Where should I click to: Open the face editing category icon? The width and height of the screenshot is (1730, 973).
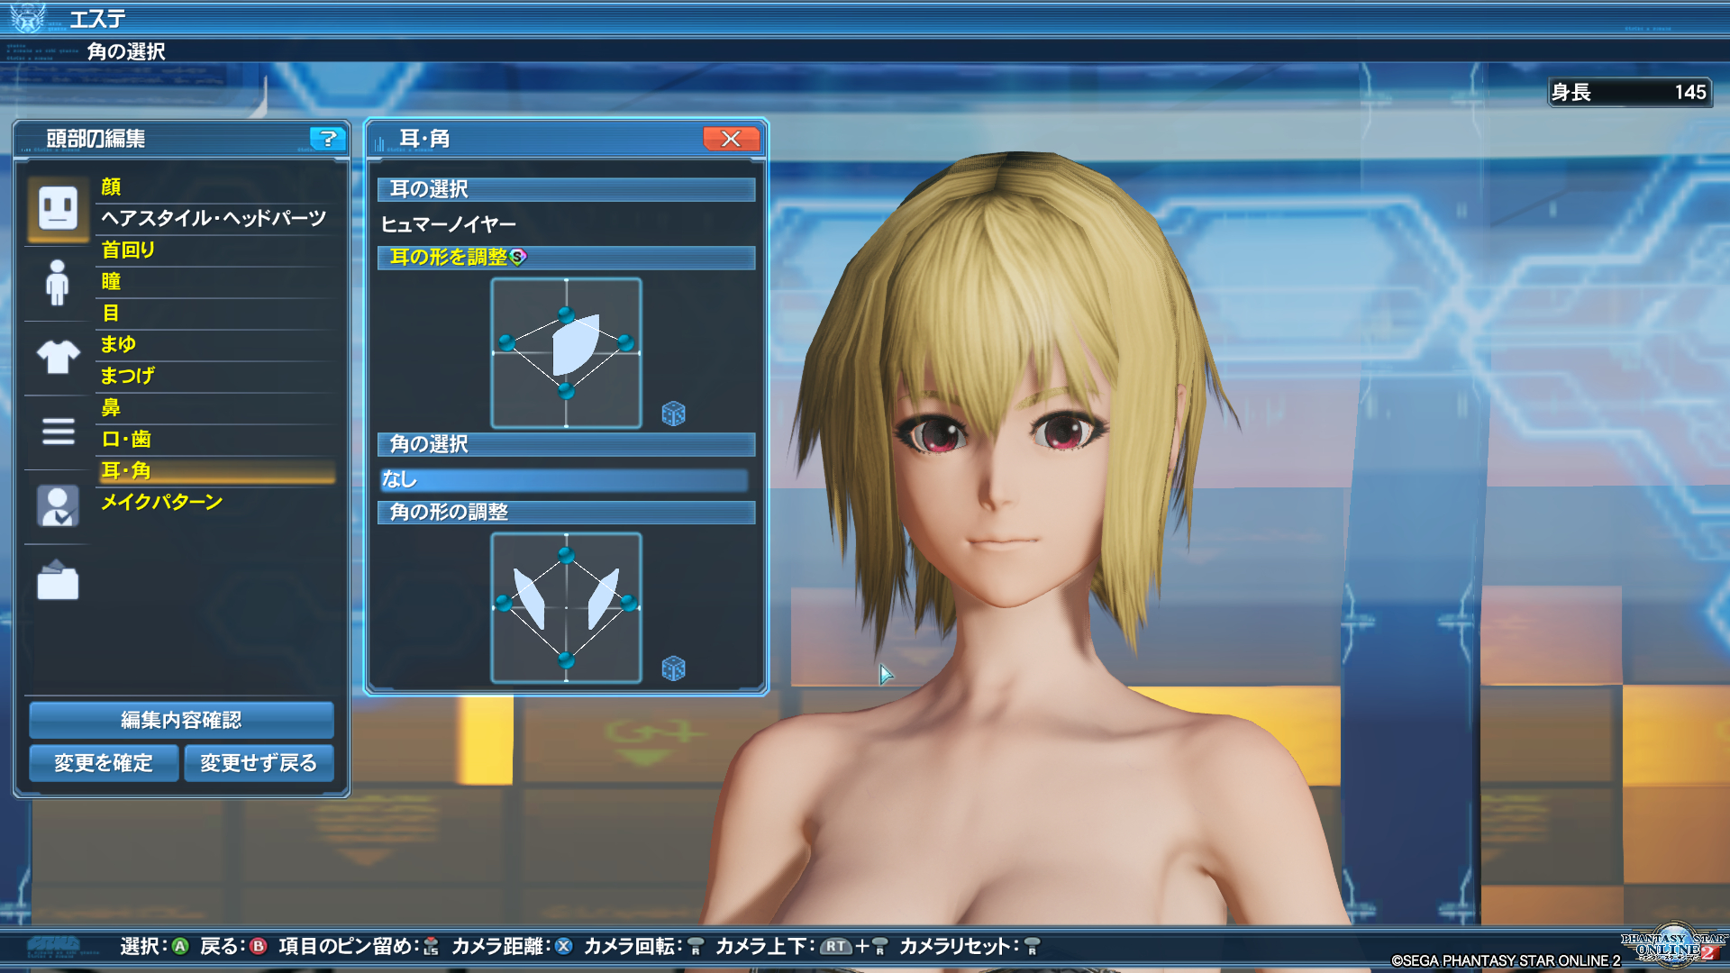[58, 209]
